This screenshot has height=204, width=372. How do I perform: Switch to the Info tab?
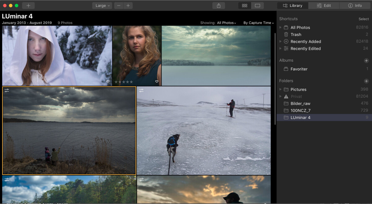click(x=355, y=6)
